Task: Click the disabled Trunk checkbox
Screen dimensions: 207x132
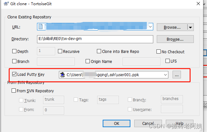Action: (x=21, y=100)
